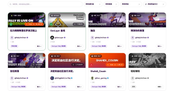The height and width of the screenshot is (91, 172).
Task: Open card title 预测你的衰落
Action: 137,31
